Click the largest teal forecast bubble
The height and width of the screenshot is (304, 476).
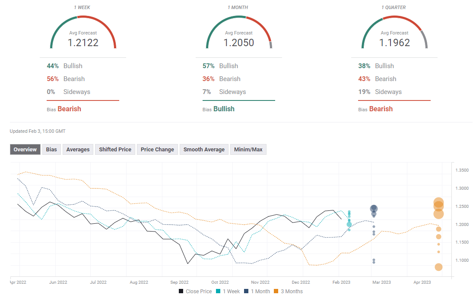coord(349,224)
